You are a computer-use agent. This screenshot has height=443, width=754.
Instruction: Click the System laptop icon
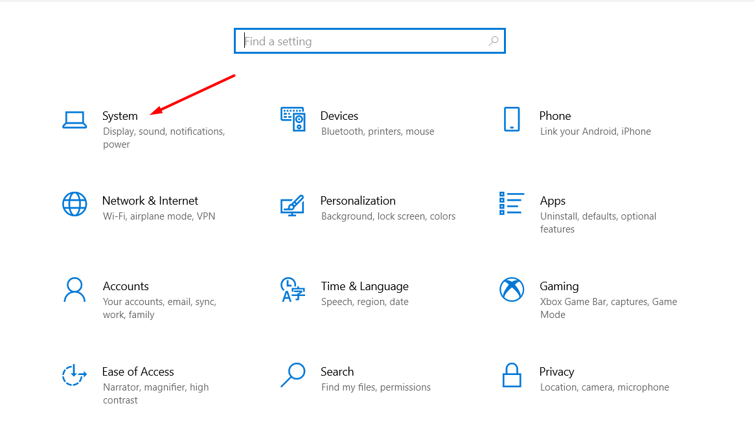click(74, 120)
